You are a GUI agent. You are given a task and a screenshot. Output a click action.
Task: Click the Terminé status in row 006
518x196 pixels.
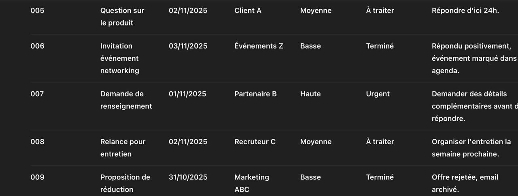click(380, 46)
